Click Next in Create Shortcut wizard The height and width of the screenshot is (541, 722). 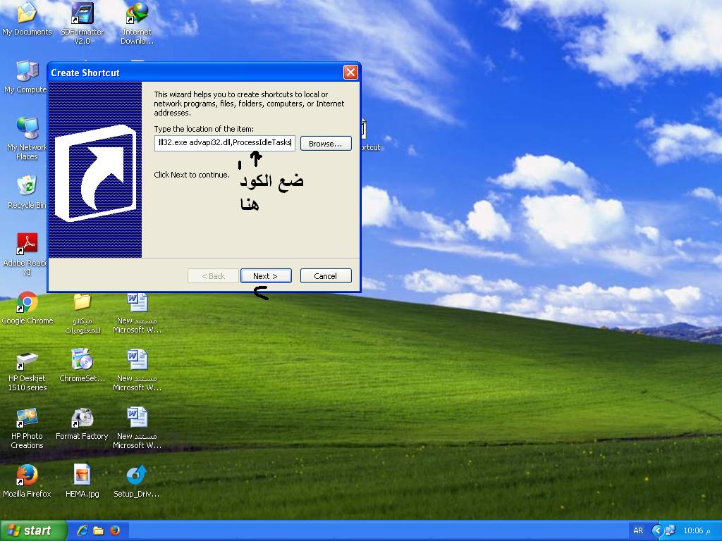coord(266,276)
